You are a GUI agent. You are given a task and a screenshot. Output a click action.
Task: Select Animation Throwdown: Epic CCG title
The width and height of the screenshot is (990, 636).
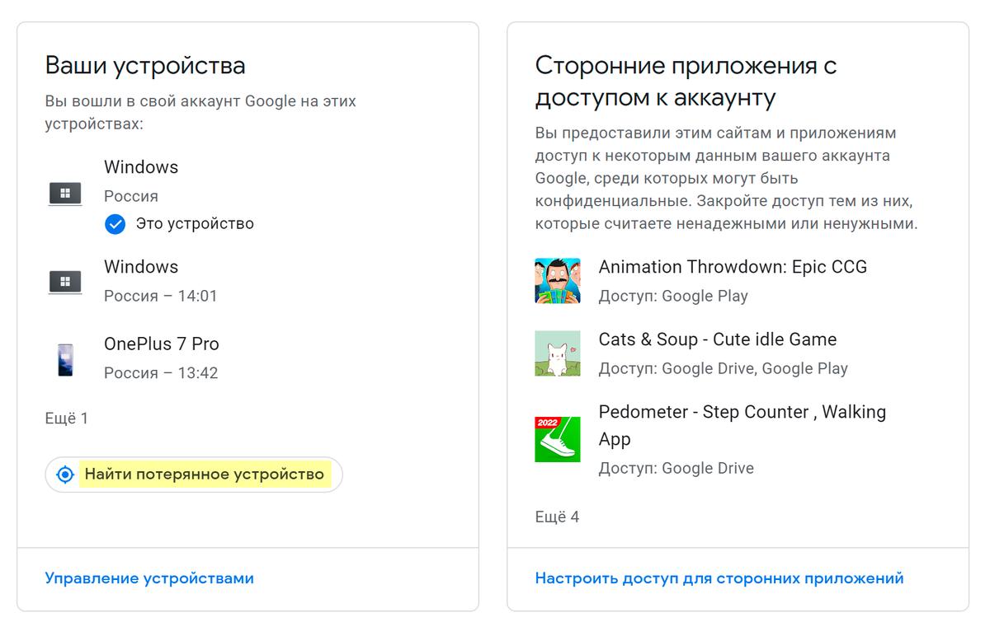[733, 267]
